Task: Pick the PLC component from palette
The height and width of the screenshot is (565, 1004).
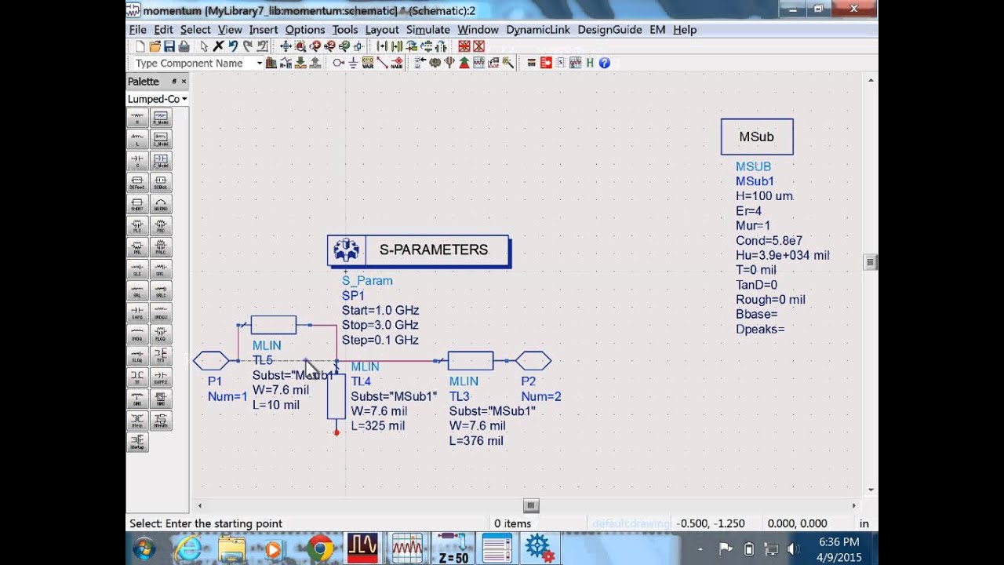Action: coord(137,226)
